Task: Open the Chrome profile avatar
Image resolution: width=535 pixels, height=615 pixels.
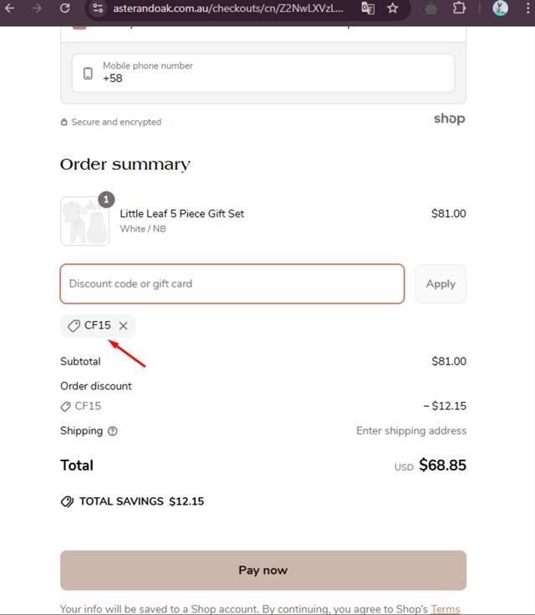Action: tap(501, 8)
